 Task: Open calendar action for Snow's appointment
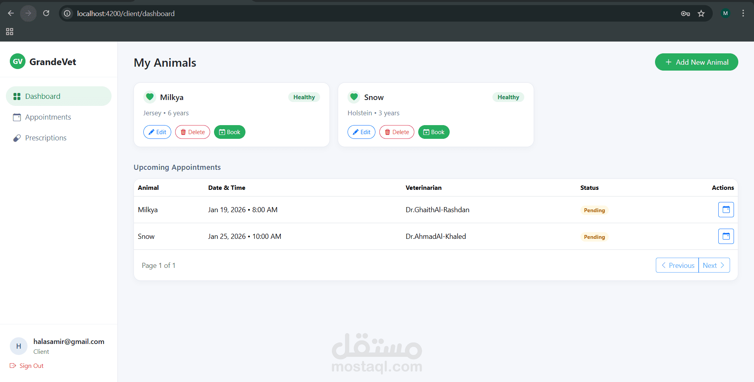[x=726, y=236]
